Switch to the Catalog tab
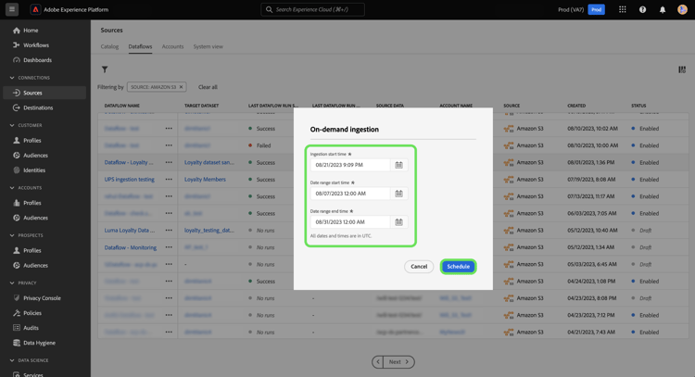This screenshot has height=377, width=695. point(109,46)
